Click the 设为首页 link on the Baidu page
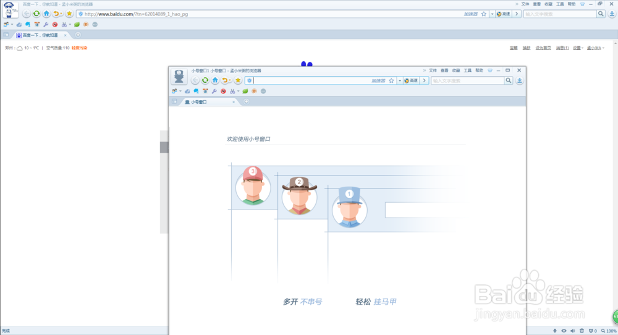 (x=543, y=48)
